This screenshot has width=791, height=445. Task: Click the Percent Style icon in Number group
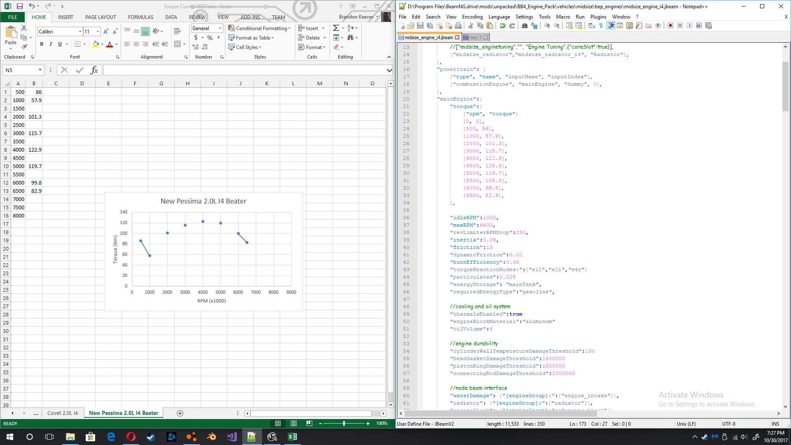pos(210,38)
